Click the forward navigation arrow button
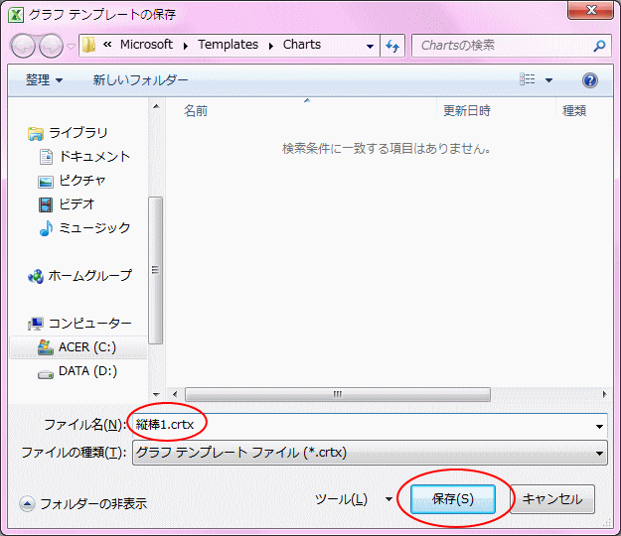Image resolution: width=621 pixels, height=536 pixels. 51,46
